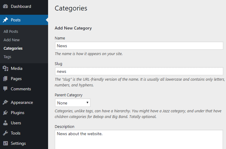Click inside the Description text area
226x149 pixels.
tap(139, 139)
